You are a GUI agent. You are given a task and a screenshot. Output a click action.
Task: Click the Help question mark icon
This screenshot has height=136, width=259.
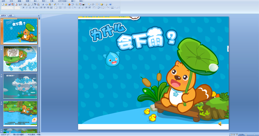click(x=110, y=5)
